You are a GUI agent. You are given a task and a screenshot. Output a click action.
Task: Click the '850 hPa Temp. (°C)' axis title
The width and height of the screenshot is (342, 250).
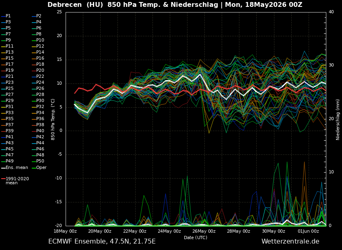[53, 119]
